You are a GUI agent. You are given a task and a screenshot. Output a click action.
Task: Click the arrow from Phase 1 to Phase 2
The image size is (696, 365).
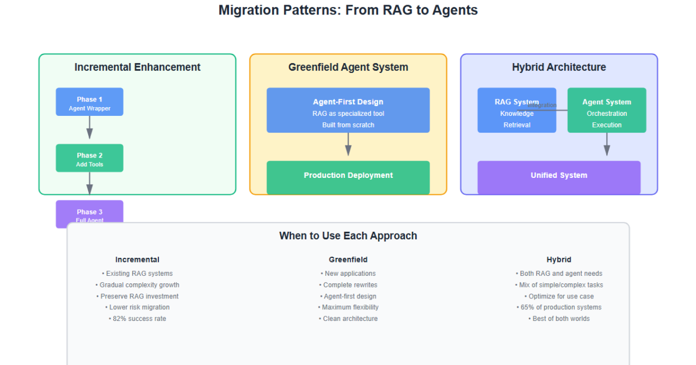pos(89,129)
